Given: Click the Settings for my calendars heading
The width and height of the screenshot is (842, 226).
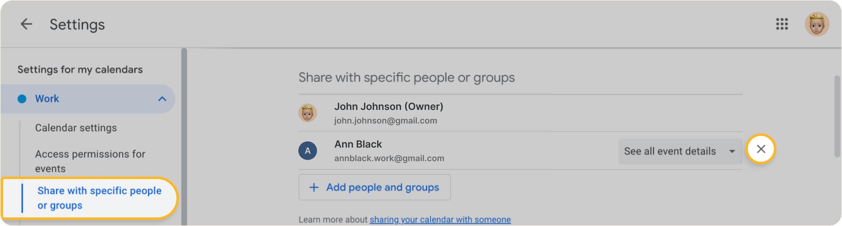Looking at the screenshot, I should (x=80, y=69).
